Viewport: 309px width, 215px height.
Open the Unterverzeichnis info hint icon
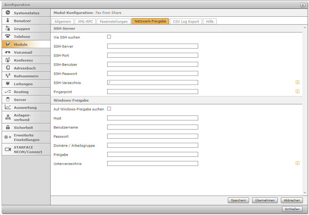coord(297,163)
